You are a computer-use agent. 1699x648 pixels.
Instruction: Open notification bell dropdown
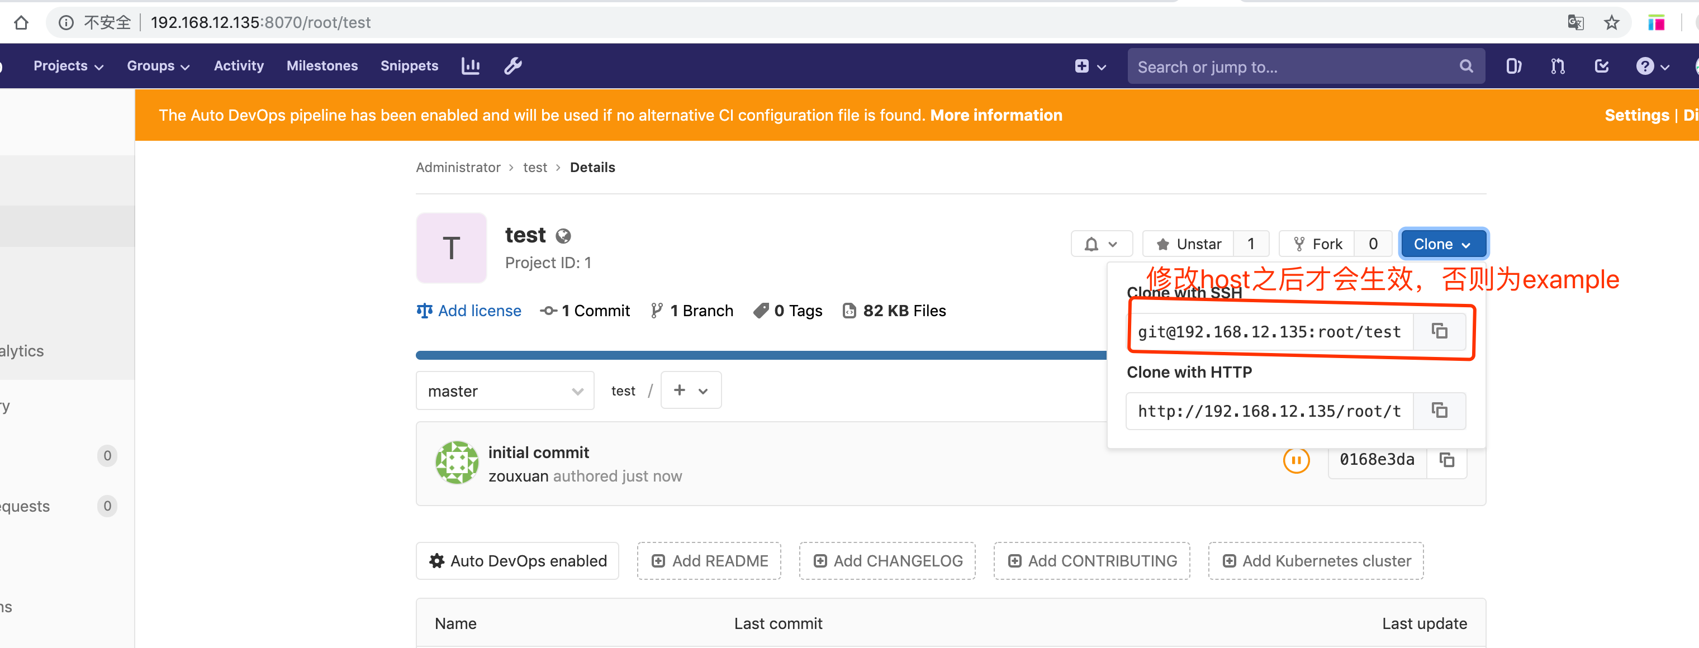[x=1101, y=244]
